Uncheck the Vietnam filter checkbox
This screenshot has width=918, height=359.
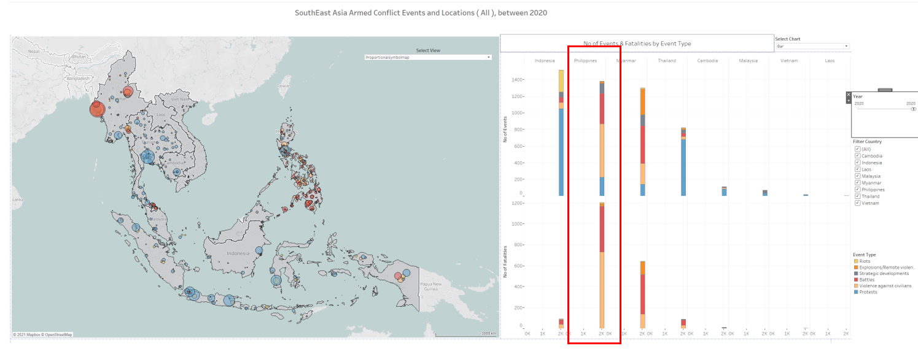(857, 203)
